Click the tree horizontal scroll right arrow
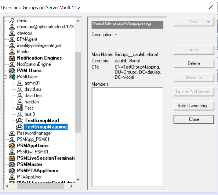 [71, 186]
